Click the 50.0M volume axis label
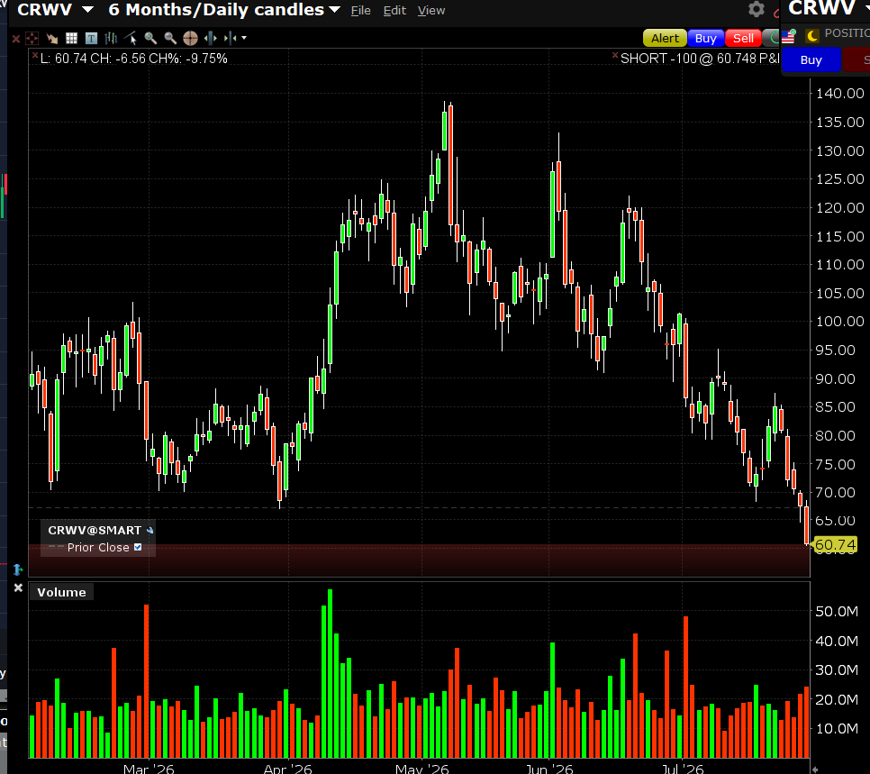 coord(837,611)
